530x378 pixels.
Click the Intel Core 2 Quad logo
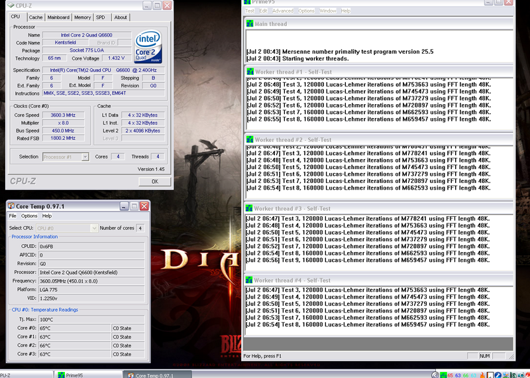[x=148, y=46]
